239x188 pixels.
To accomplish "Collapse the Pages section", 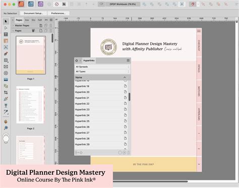I will click(13, 31).
